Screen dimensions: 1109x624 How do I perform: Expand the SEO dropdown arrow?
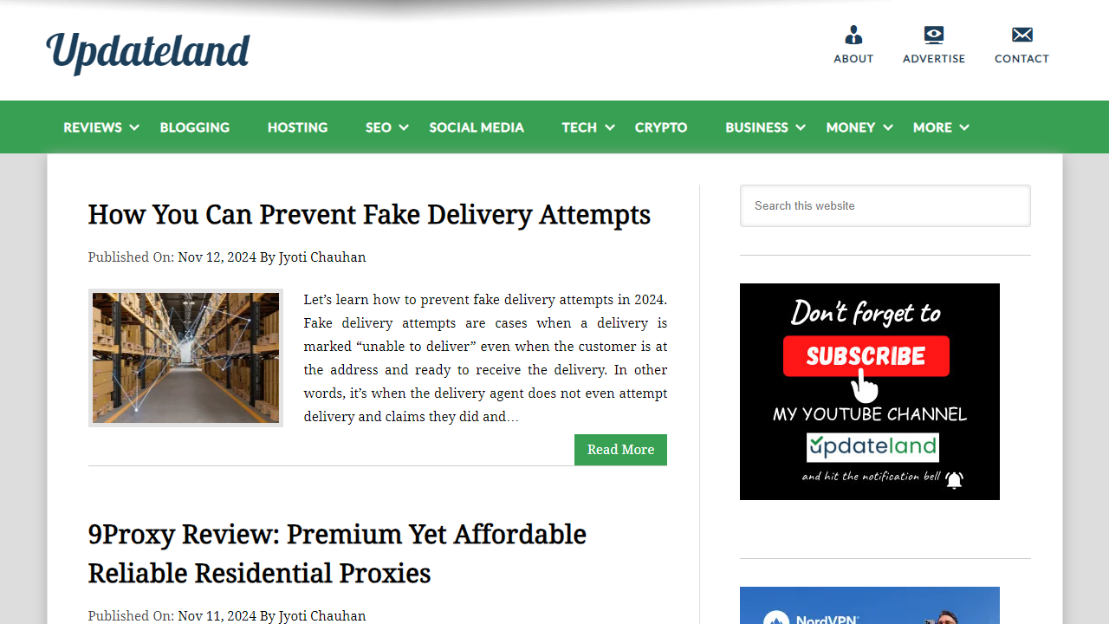click(404, 127)
